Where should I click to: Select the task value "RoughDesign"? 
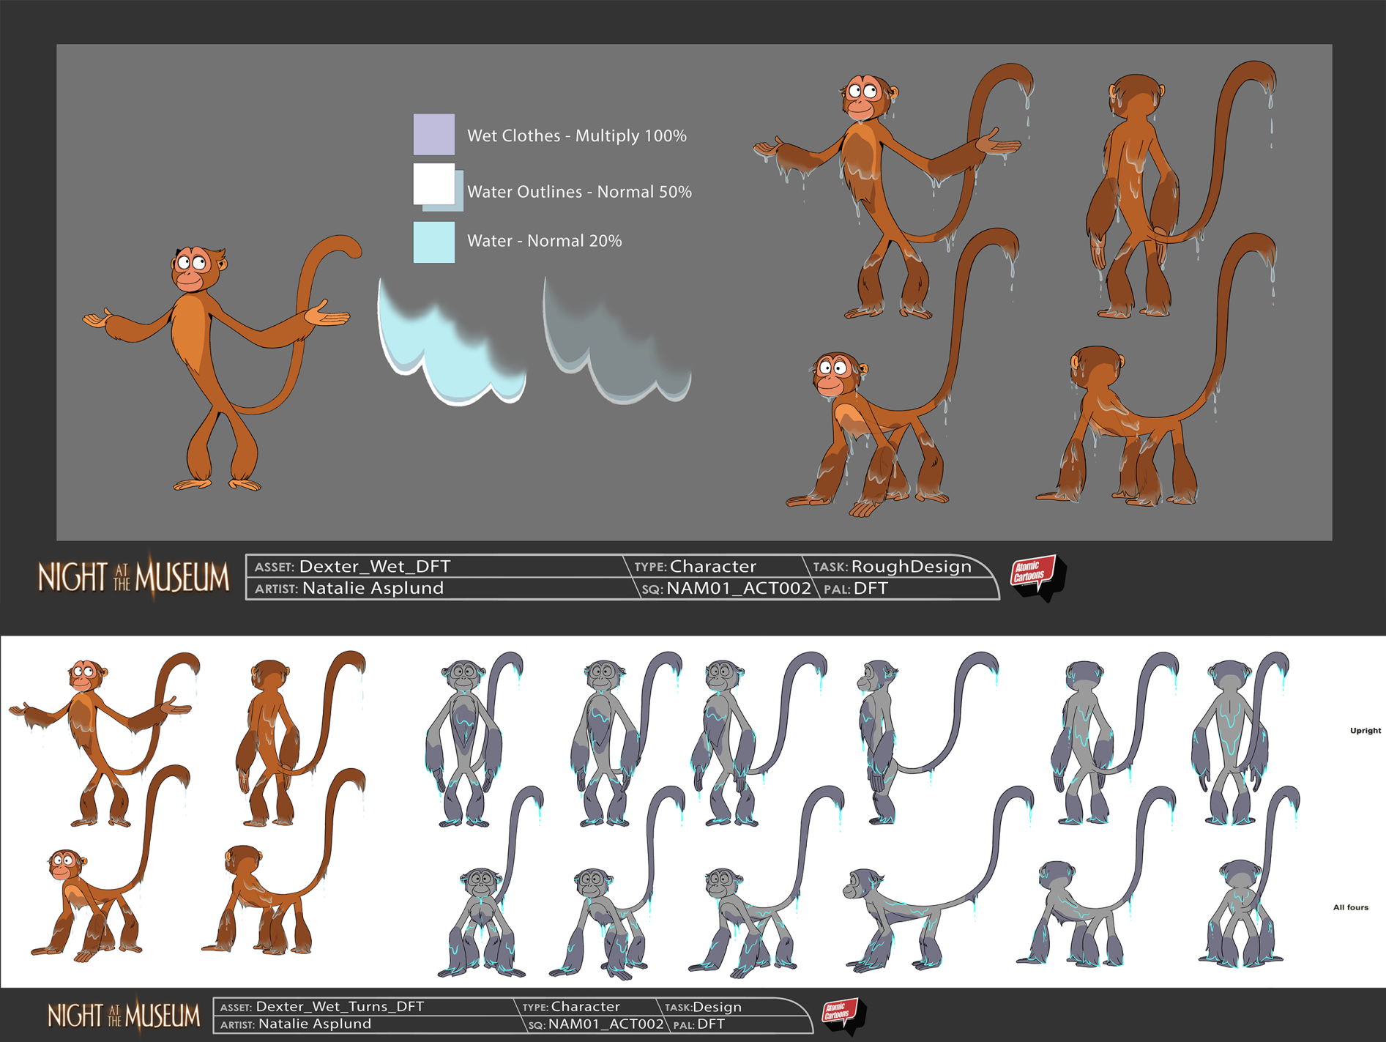coord(912,566)
